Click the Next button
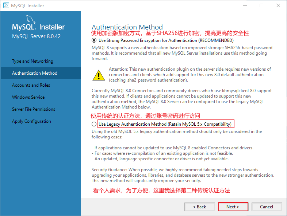The image size is (287, 216). [233, 207]
